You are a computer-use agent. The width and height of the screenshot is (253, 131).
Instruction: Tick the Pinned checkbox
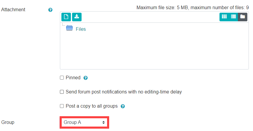pos(62,78)
